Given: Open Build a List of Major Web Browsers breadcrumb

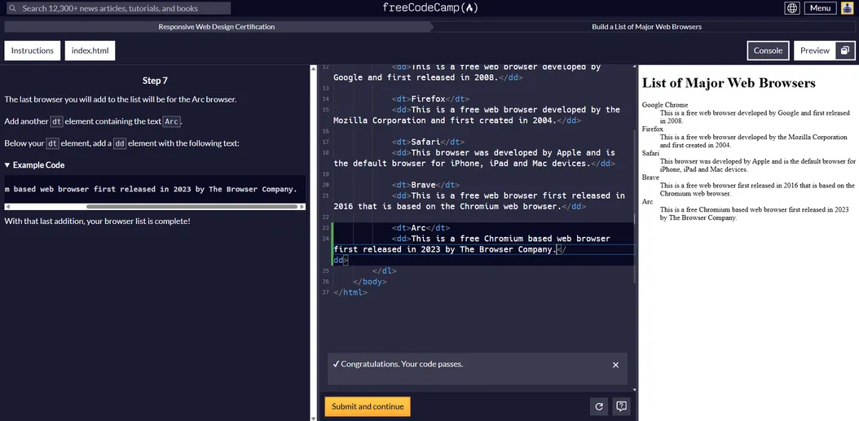Looking at the screenshot, I should pos(646,27).
